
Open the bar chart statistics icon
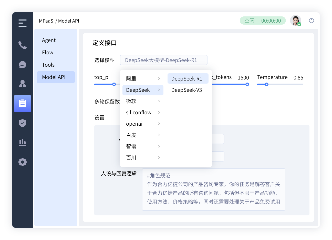pos(23,143)
